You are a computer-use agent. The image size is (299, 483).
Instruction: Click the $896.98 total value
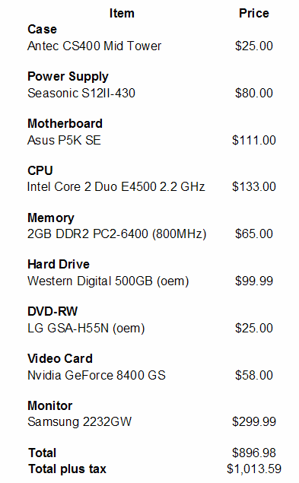pos(253,453)
